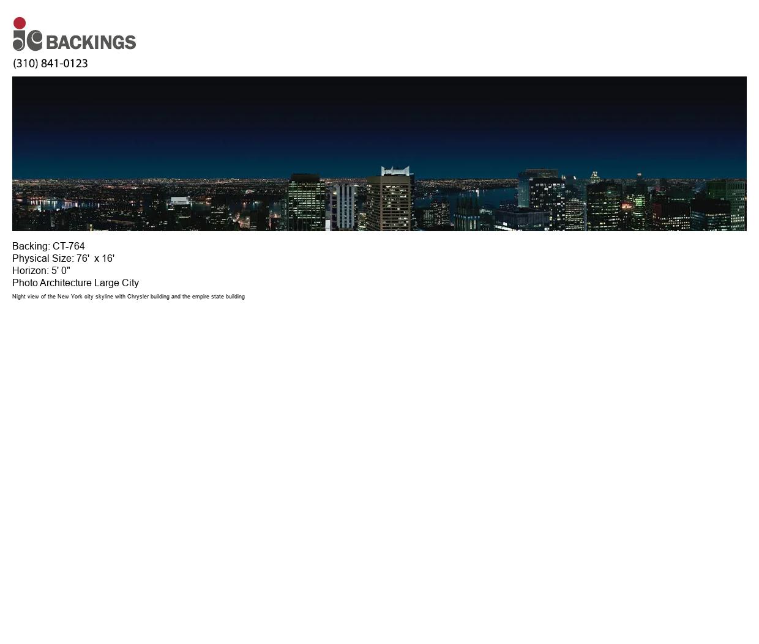Click the BACKINGS wordmark in header
This screenshot has height=644, width=759.
coord(91,42)
